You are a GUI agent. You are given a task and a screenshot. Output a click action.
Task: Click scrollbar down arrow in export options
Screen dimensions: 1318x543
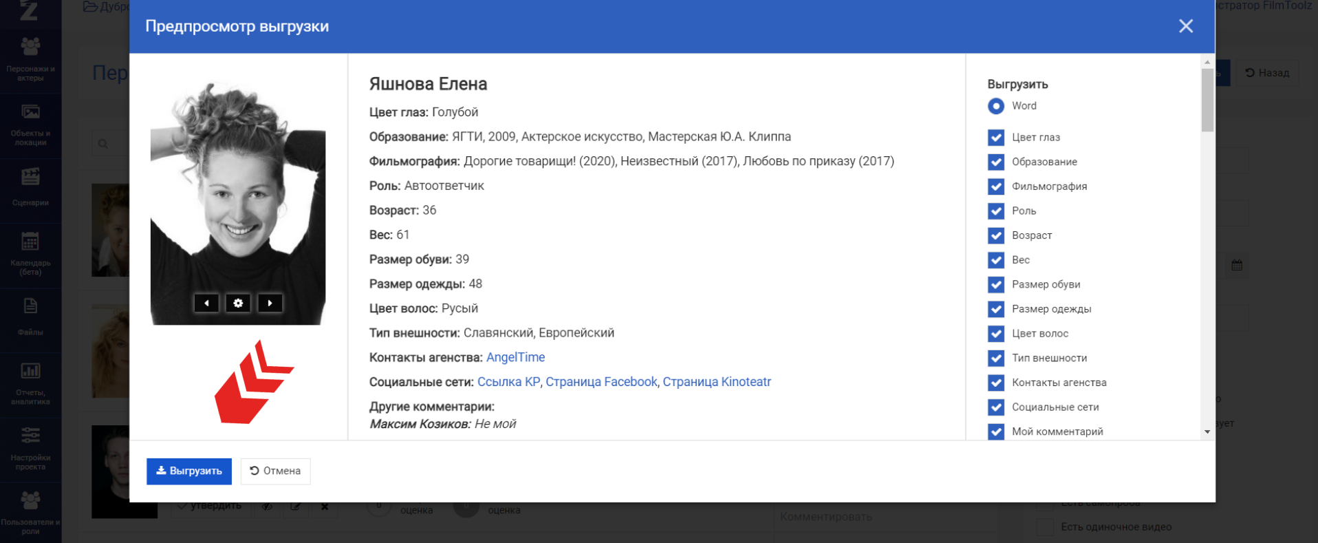point(1207,432)
